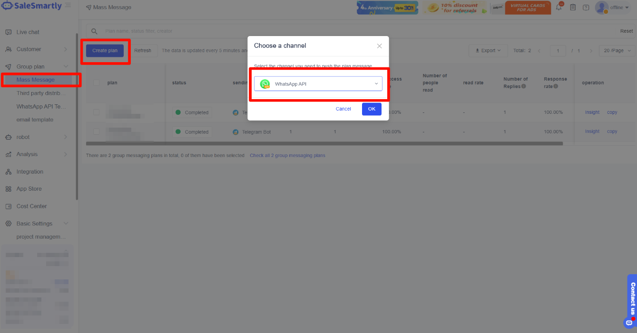The image size is (637, 333).
Task: Click the WhatsApp API channel icon
Action: click(265, 84)
